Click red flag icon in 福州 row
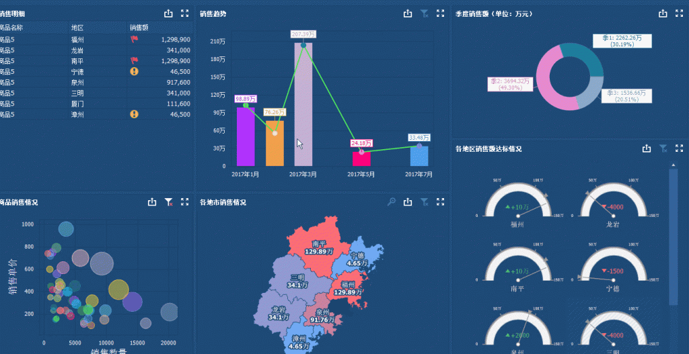This screenshot has height=354, width=689. [x=134, y=39]
